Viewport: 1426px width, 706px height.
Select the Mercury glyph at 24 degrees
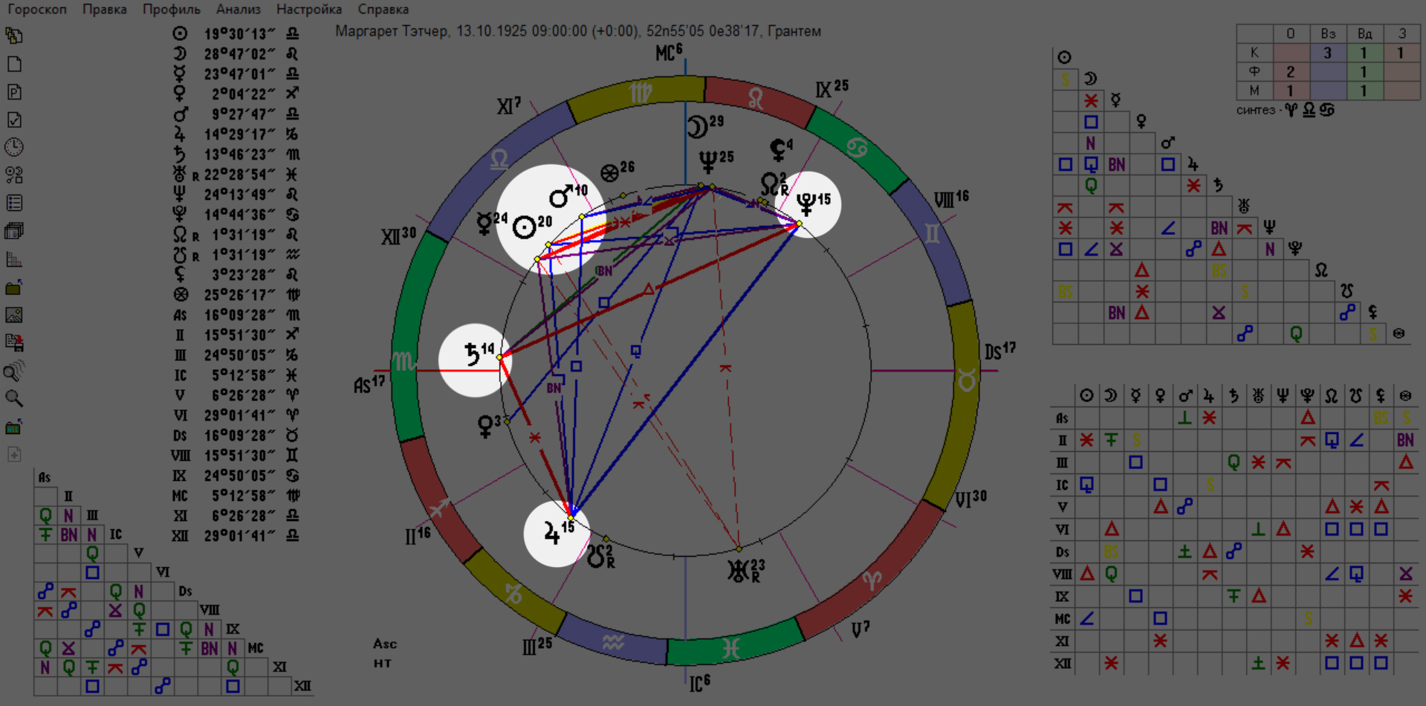pos(484,223)
